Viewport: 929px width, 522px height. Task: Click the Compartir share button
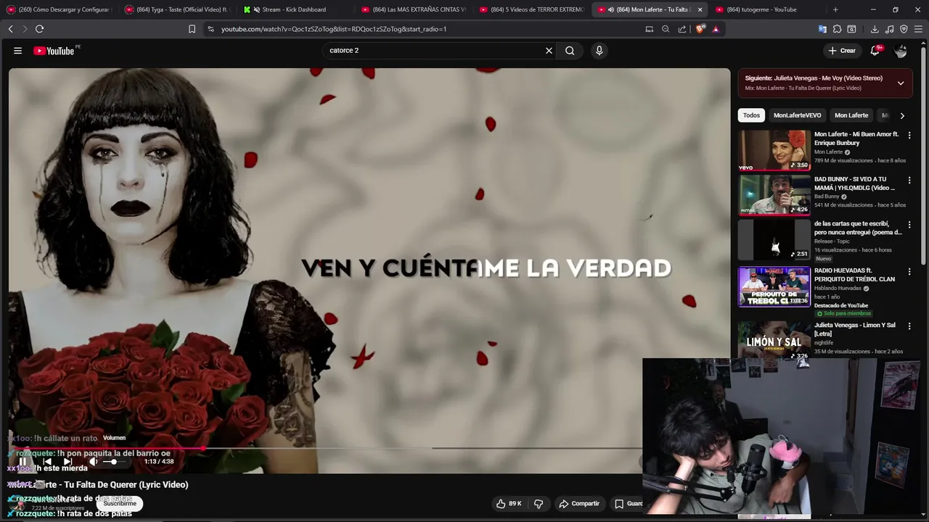coord(579,503)
